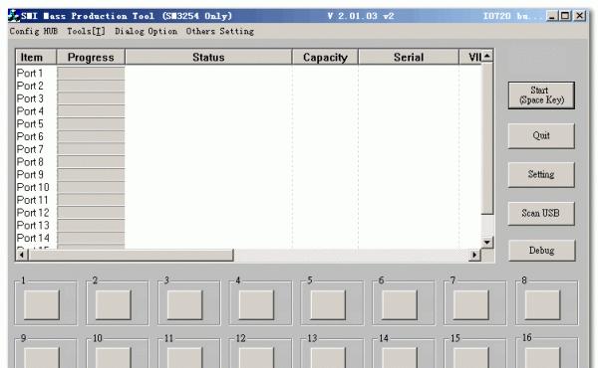
Task: Click the Port 5 progress bar
Action: 91,123
